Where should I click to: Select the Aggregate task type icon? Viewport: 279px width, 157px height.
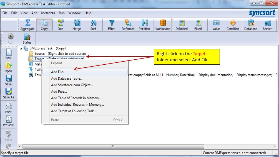click(27, 25)
